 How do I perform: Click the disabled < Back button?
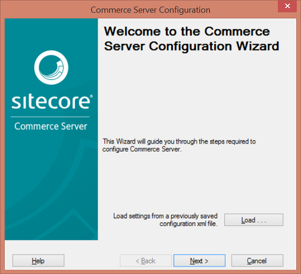pos(146,261)
